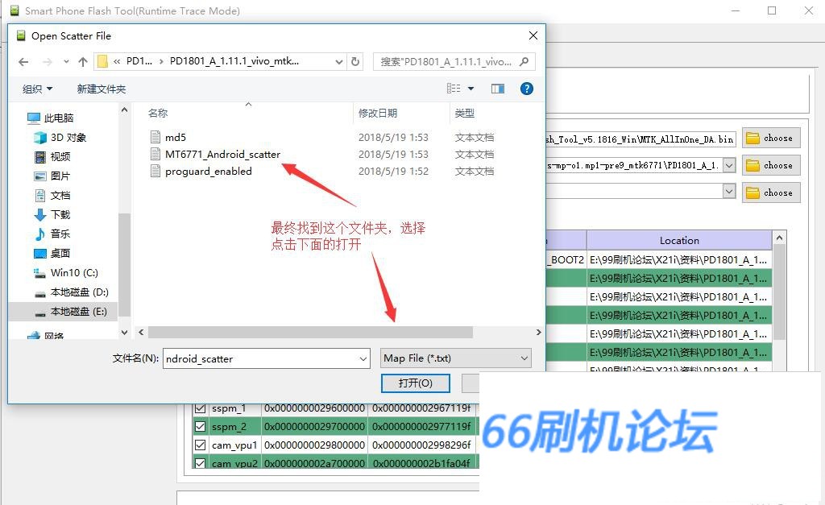Viewport: 825px width, 505px height.
Task: Click the cam_vpu2 begin address 0x000000002a700000
Action: click(315, 463)
